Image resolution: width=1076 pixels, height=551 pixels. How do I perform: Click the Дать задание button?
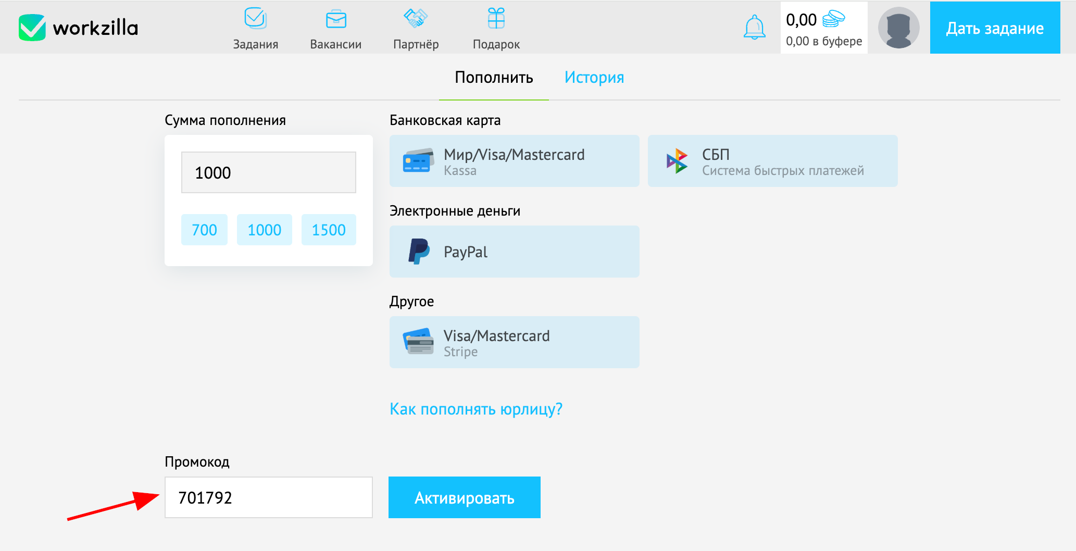[x=994, y=28]
